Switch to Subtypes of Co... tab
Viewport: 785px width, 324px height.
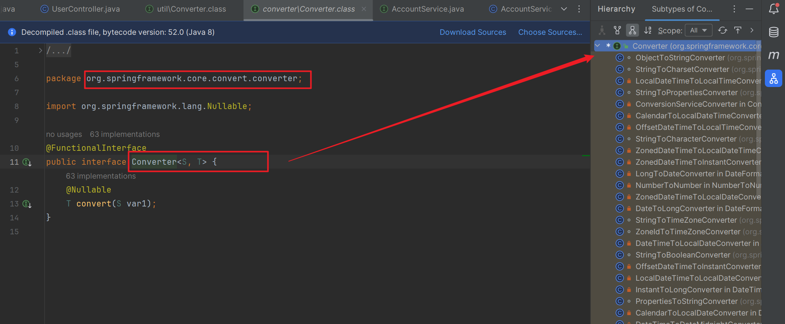click(x=682, y=9)
